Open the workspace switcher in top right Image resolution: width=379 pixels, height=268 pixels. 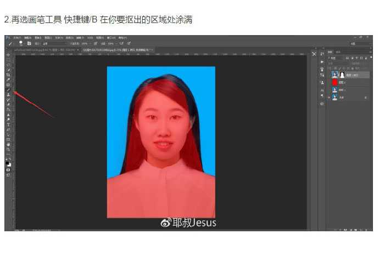click(x=360, y=44)
